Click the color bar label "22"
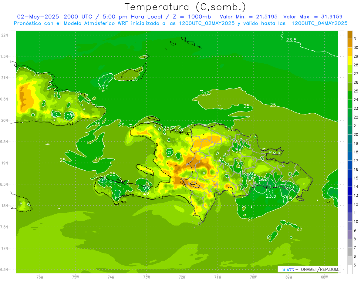 point(356,117)
